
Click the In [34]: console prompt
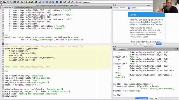pyautogui.click(x=118, y=95)
